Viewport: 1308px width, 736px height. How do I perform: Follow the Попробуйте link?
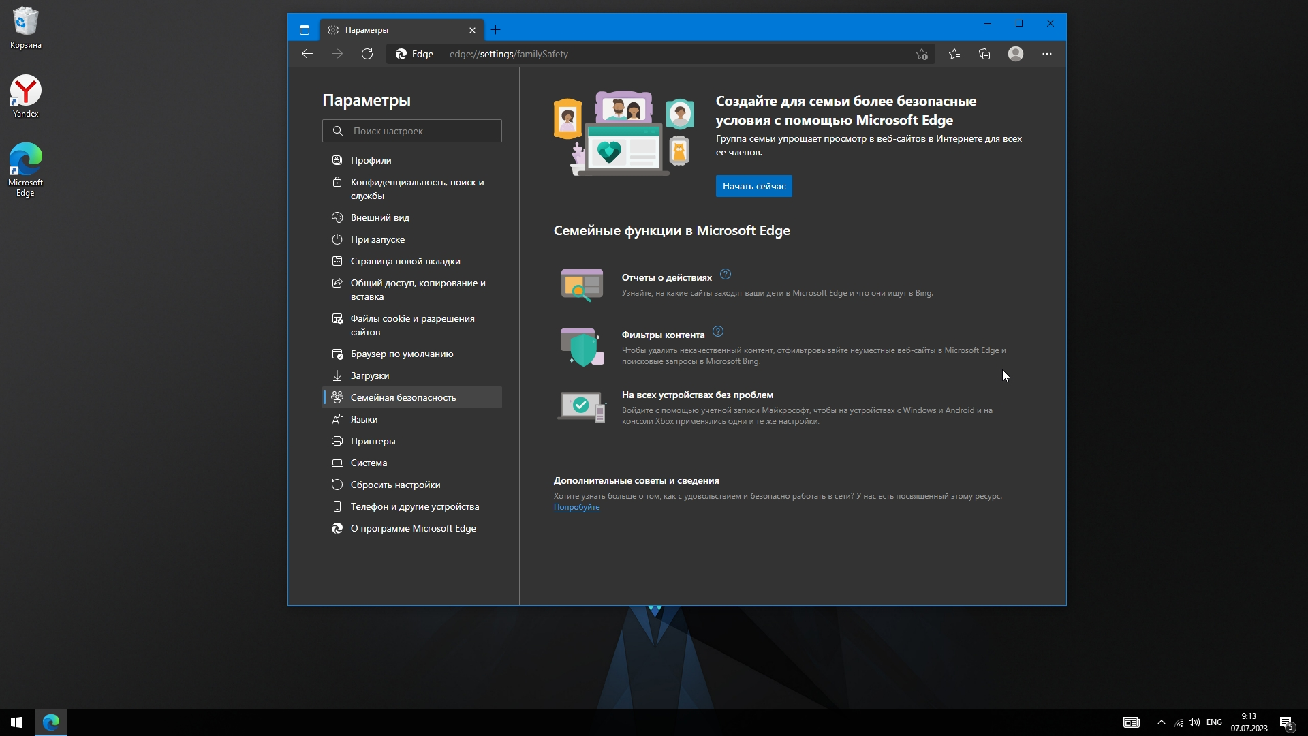click(576, 507)
